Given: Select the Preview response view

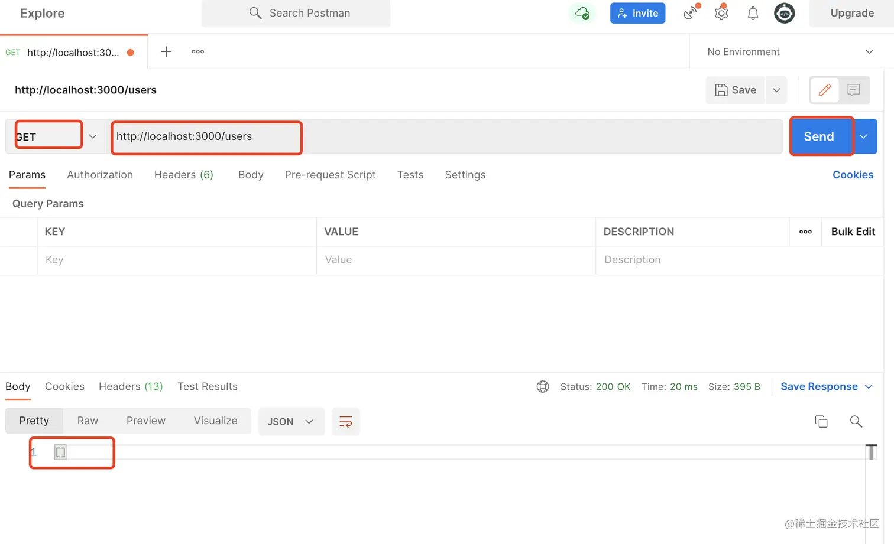Looking at the screenshot, I should [x=146, y=421].
